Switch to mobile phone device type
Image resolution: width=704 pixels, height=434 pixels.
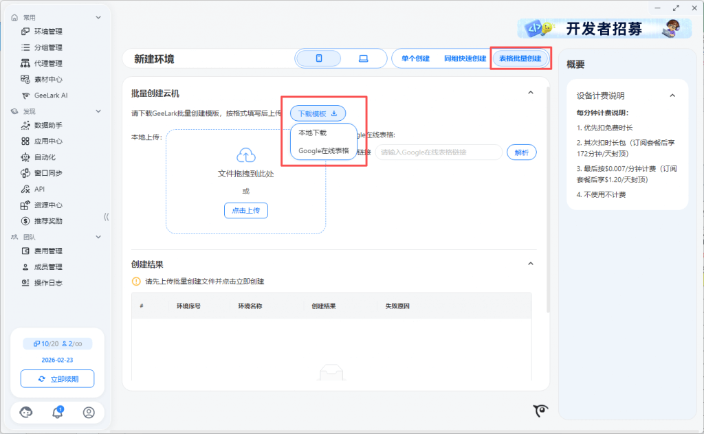tap(319, 59)
